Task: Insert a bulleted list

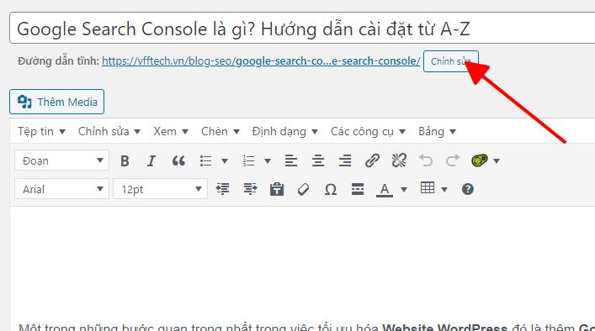Action: point(205,161)
